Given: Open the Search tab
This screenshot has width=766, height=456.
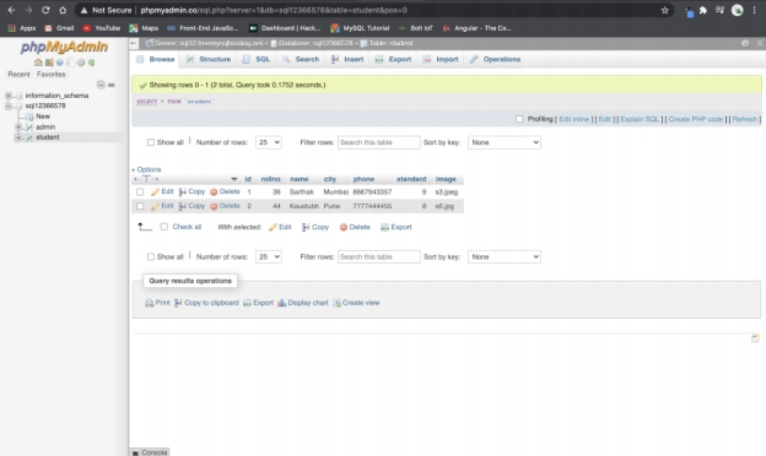Looking at the screenshot, I should (300, 60).
